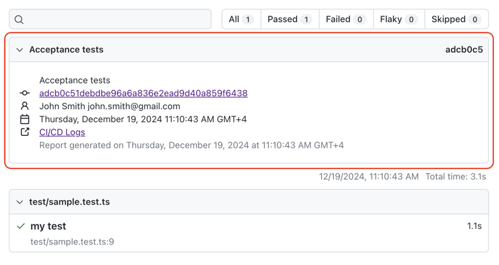
Task: Click the calendar date icon
Action: point(25,119)
